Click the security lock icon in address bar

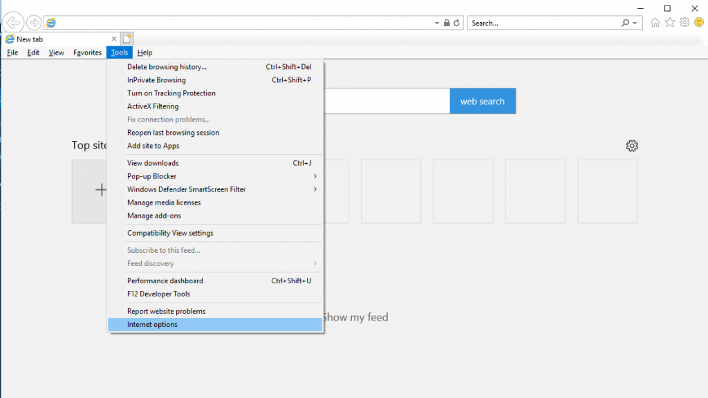click(x=447, y=23)
